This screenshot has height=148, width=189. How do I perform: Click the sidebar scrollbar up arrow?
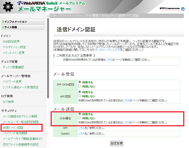point(48,16)
